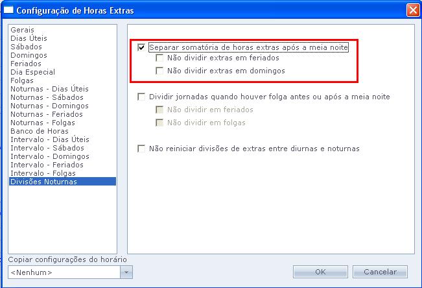Image resolution: width=422 pixels, height=288 pixels.
Task: Open the Domingos category
Action: (62, 55)
